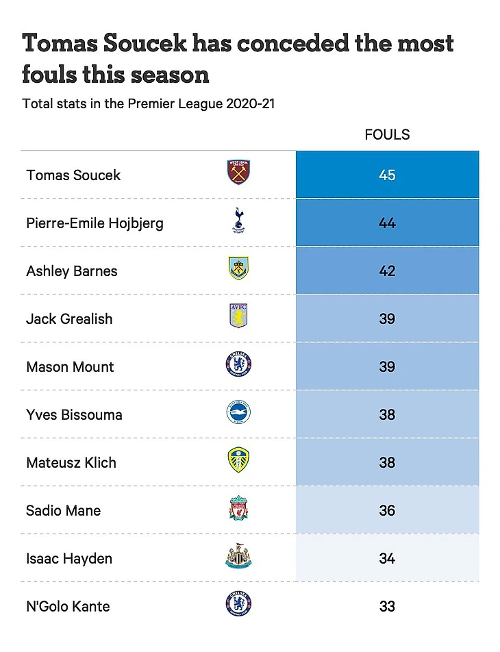
Task: Click the Liverpool club crest
Action: point(238,510)
